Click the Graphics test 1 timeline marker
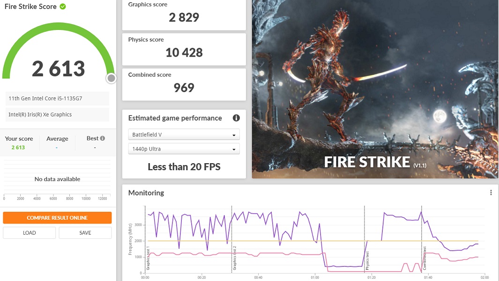The width and height of the screenshot is (499, 281). pyautogui.click(x=148, y=258)
